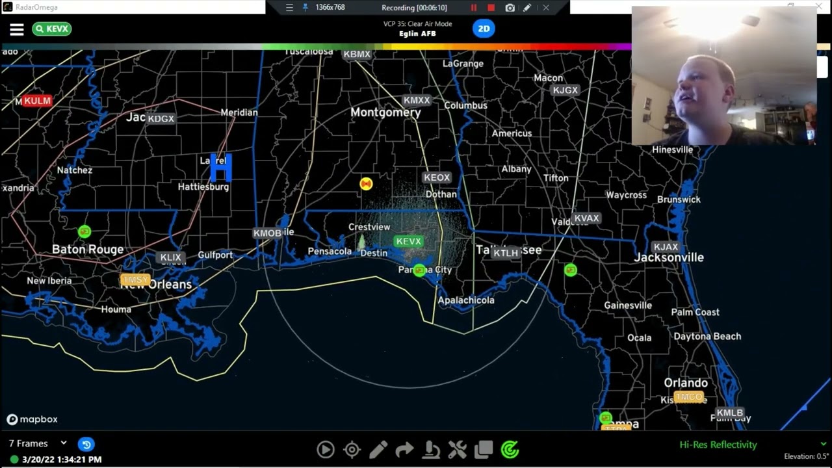Image resolution: width=832 pixels, height=468 pixels.
Task: Select the KDGX radar site
Action: click(x=161, y=119)
